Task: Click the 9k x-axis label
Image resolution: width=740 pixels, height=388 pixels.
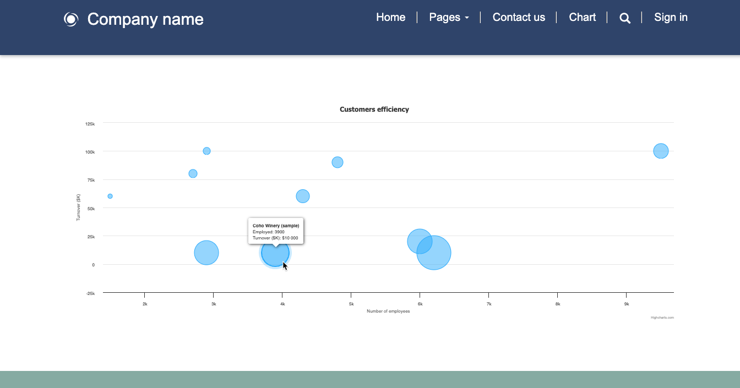Action: coord(627,304)
